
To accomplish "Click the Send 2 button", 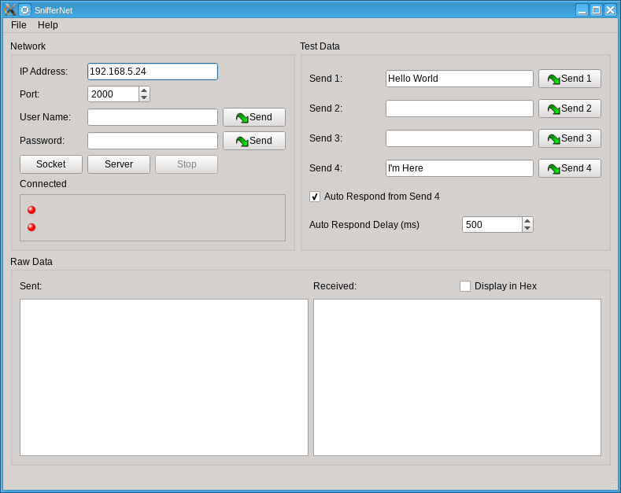I will point(569,109).
